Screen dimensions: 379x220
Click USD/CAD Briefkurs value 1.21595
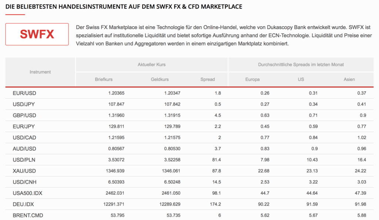116,137
